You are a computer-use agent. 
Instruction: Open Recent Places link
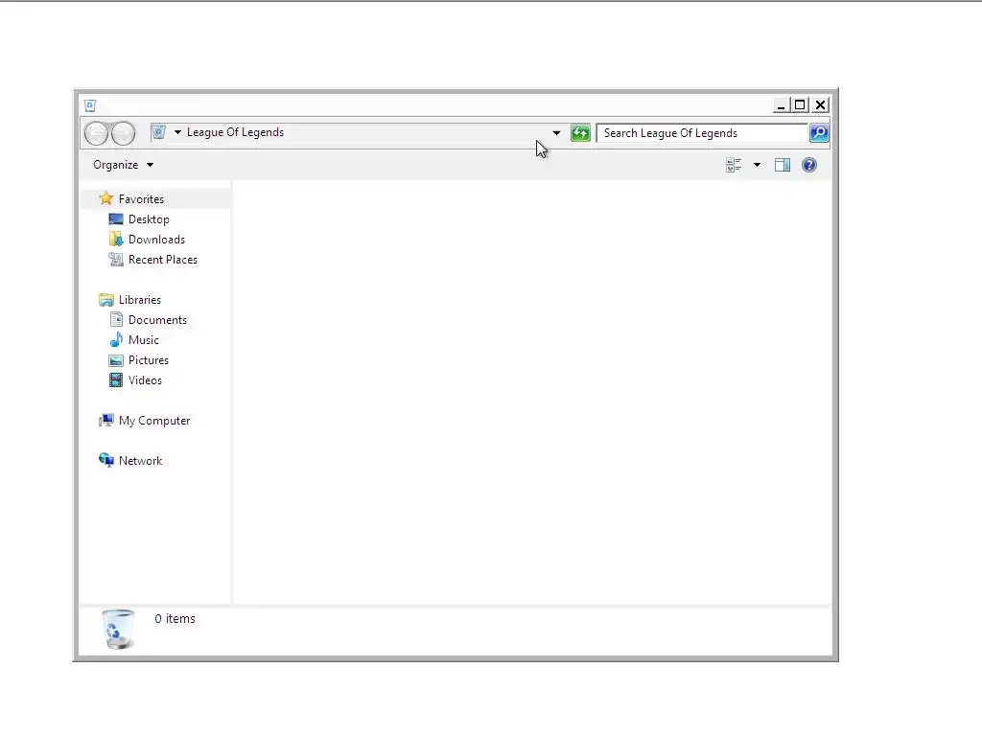pos(163,259)
